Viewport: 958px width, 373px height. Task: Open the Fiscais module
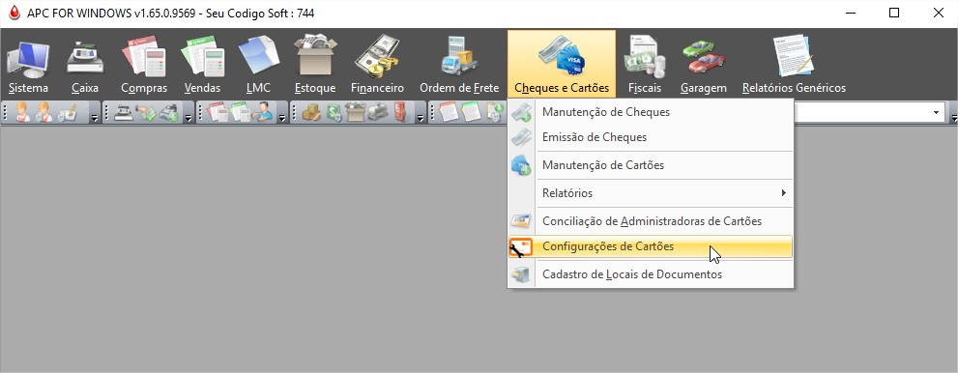(x=645, y=64)
